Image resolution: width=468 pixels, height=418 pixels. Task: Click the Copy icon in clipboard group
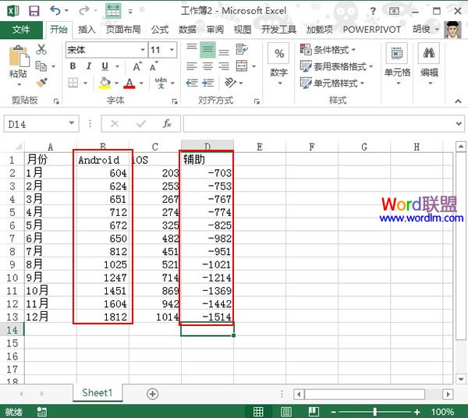pos(41,66)
